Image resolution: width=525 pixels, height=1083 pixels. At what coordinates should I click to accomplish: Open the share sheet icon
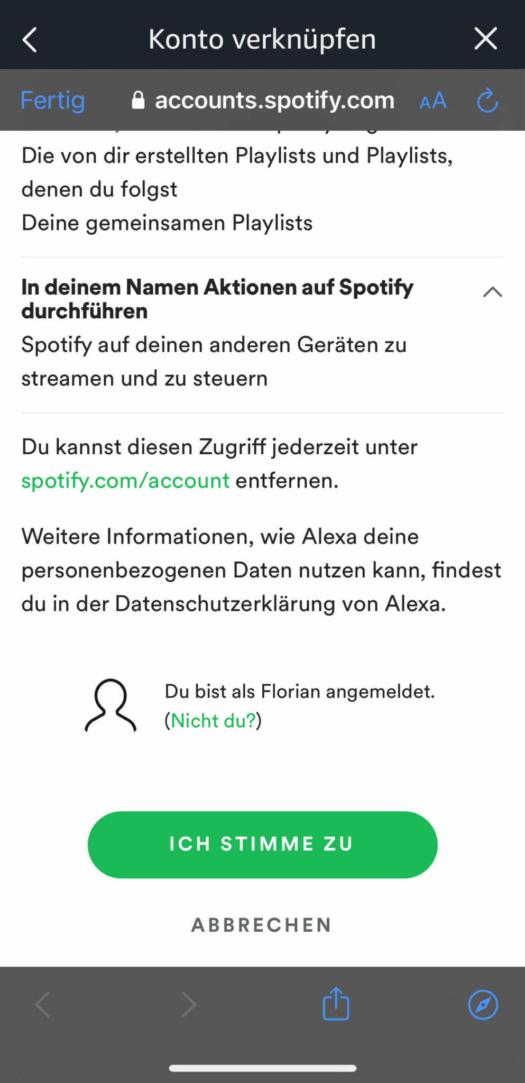pos(336,1003)
